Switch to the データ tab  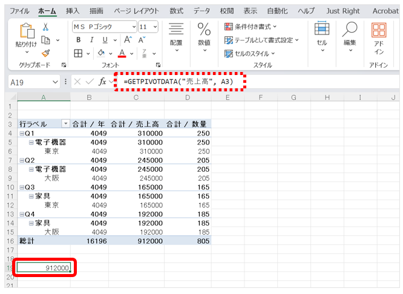tap(201, 11)
